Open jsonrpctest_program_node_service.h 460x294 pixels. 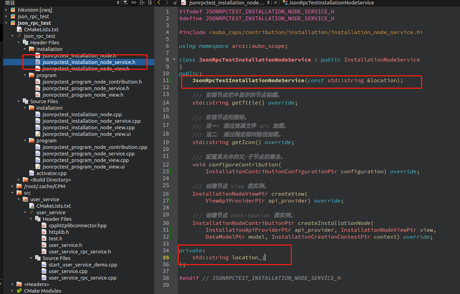click(86, 88)
